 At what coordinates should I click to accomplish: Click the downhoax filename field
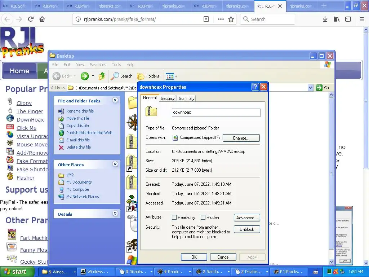click(x=216, y=113)
